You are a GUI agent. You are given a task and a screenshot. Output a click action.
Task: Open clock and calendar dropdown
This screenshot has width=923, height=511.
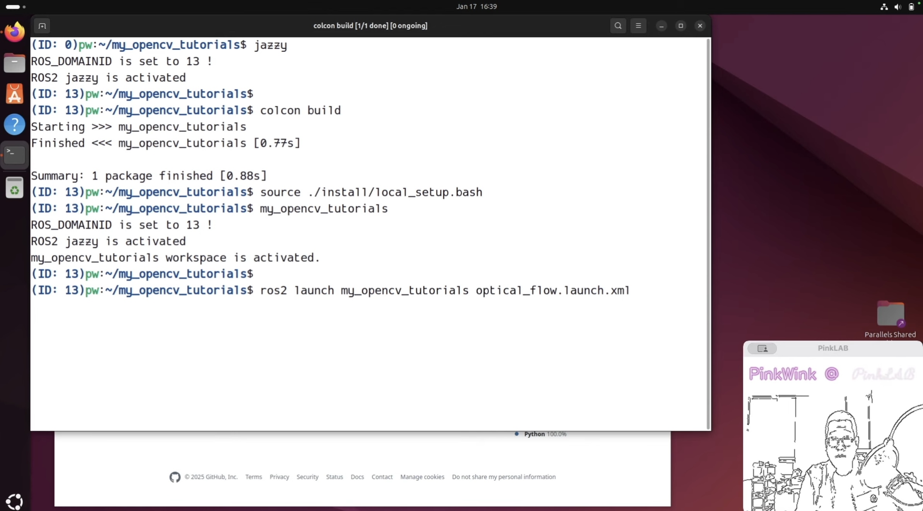(476, 7)
